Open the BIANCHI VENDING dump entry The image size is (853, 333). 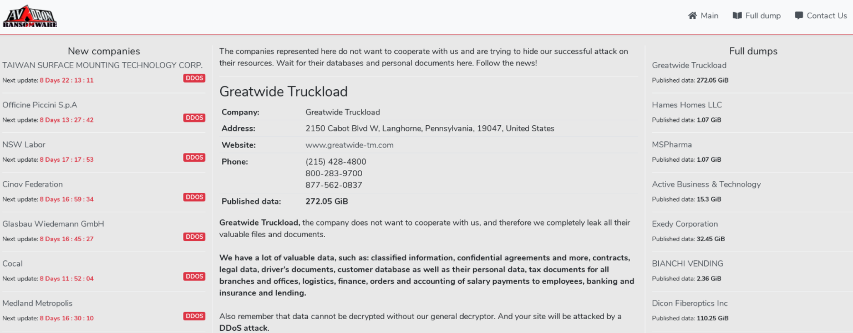[688, 264]
